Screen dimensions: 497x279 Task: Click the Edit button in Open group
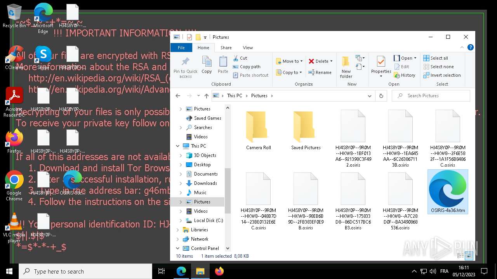(401, 67)
